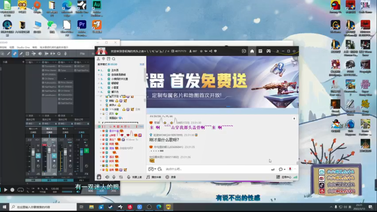Collapse the highlighted 歌大厅 channel row
Image resolution: width=377 pixels, height=212 pixels.
99,126
